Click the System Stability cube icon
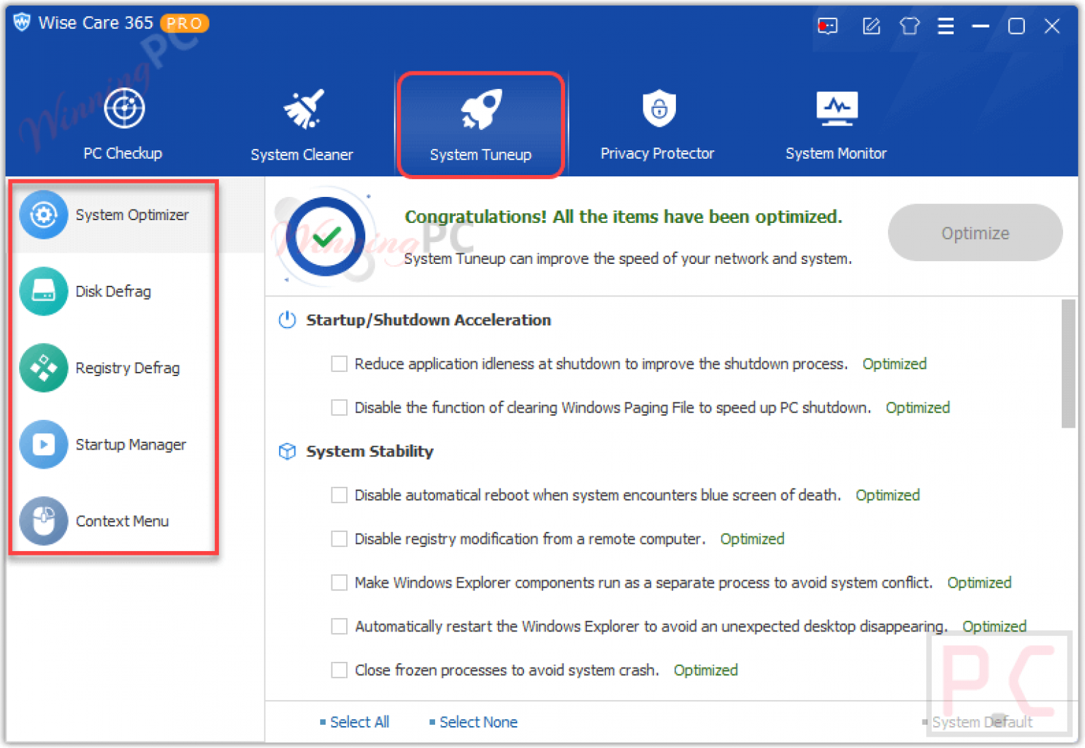This screenshot has width=1085, height=748. point(287,452)
